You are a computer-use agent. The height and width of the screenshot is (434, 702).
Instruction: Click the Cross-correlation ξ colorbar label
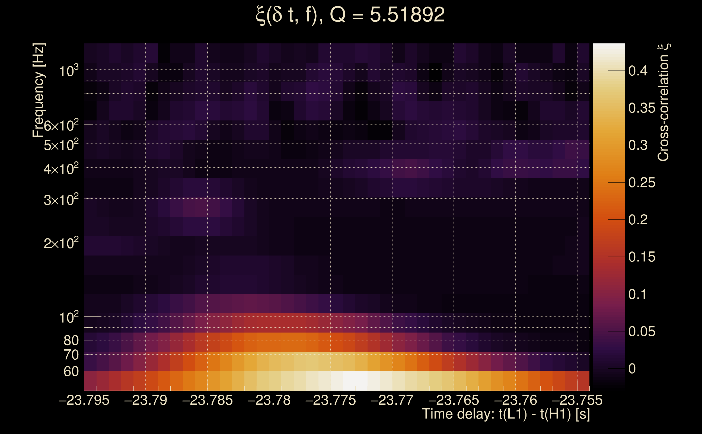point(663,103)
